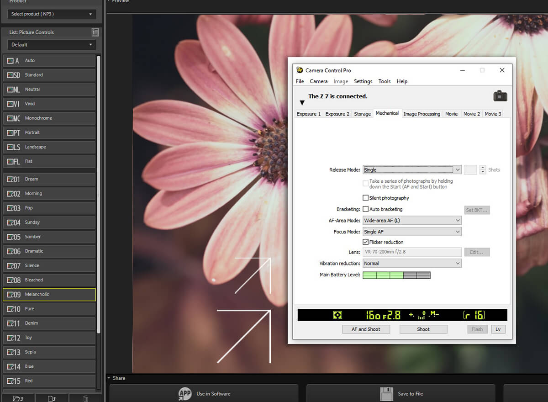Open the Camera menu
548x402 pixels.
(x=319, y=81)
